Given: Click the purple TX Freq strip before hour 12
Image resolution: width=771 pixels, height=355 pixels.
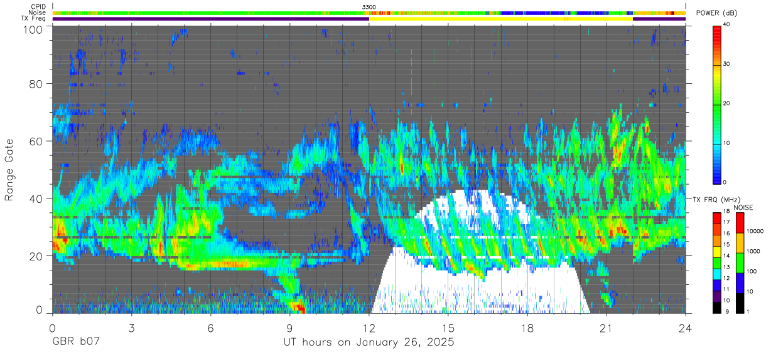Looking at the screenshot, I should tap(211, 19).
